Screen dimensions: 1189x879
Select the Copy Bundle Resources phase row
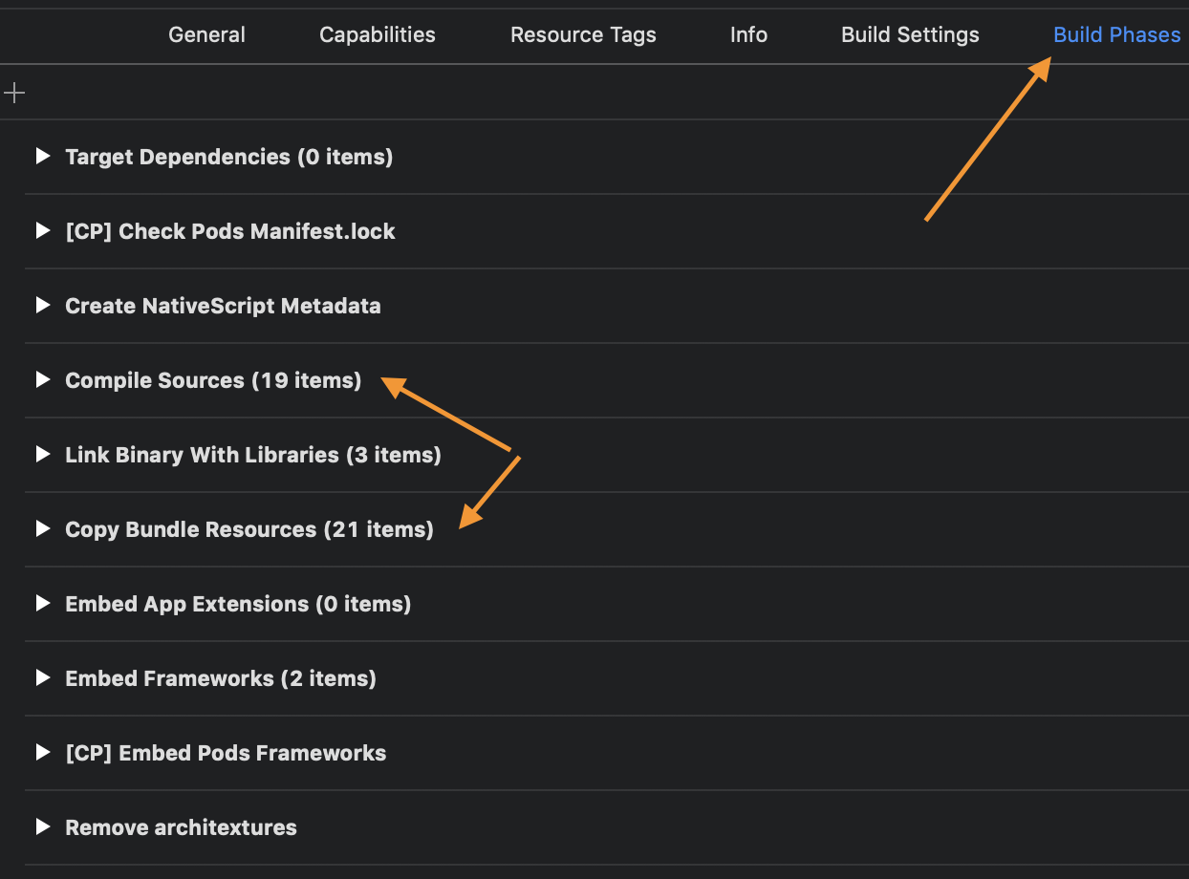(x=249, y=528)
